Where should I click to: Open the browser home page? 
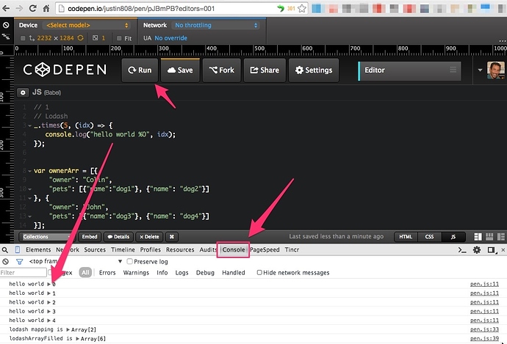46,8
